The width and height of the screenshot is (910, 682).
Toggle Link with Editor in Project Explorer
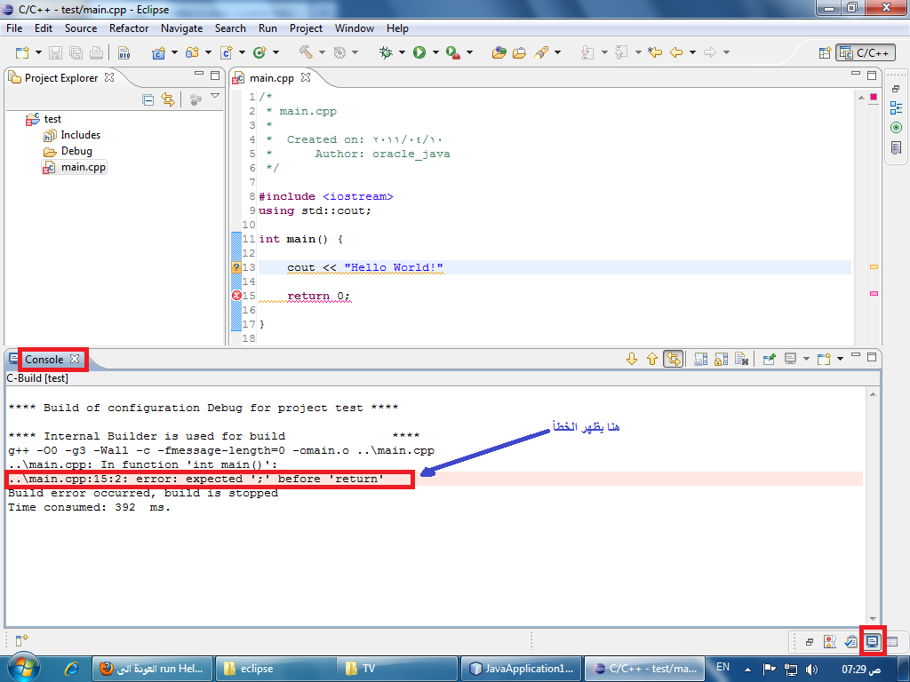168,100
